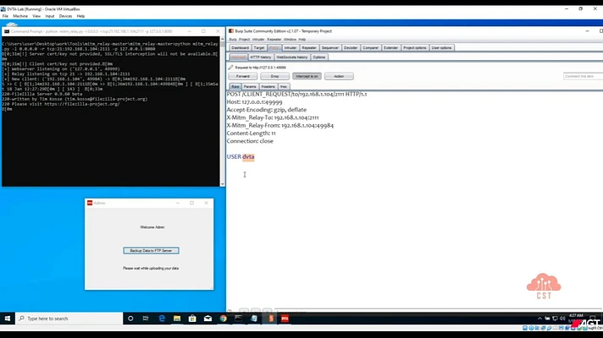
Task: Launch Google Chrome from the taskbar
Action: pyautogui.click(x=223, y=319)
